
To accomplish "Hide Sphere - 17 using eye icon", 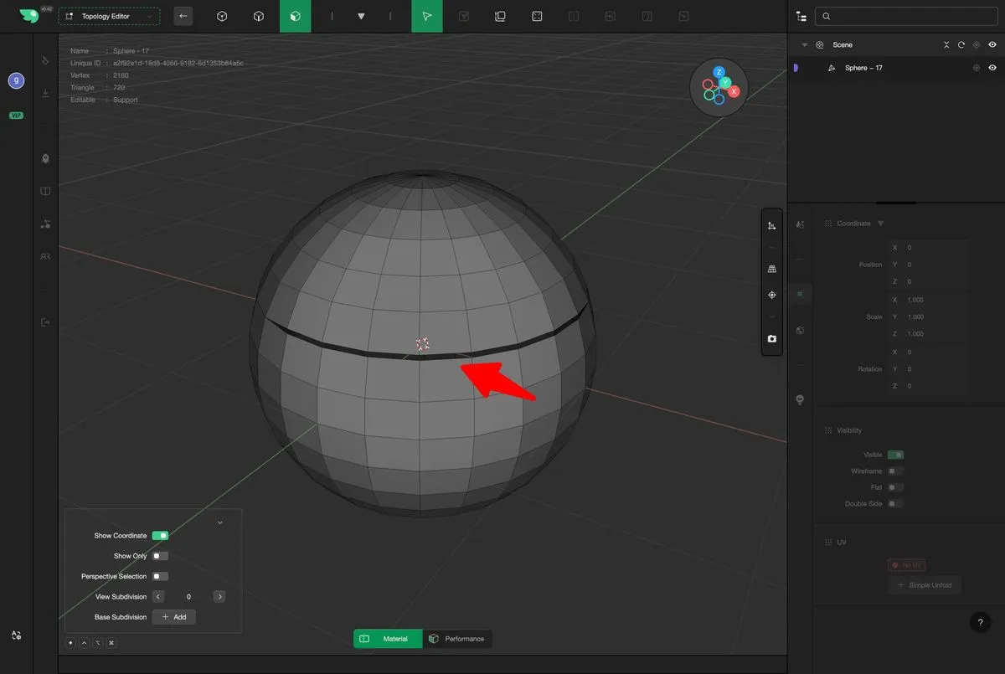I will coord(992,68).
